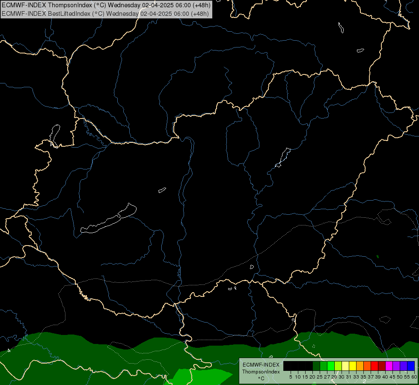Select the dark red 39–40 legend swatch
The height and width of the screenshot is (385, 419).
(382, 366)
